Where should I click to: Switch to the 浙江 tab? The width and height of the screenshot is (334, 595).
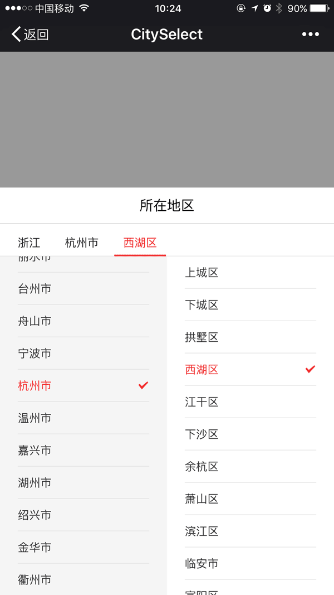[29, 243]
